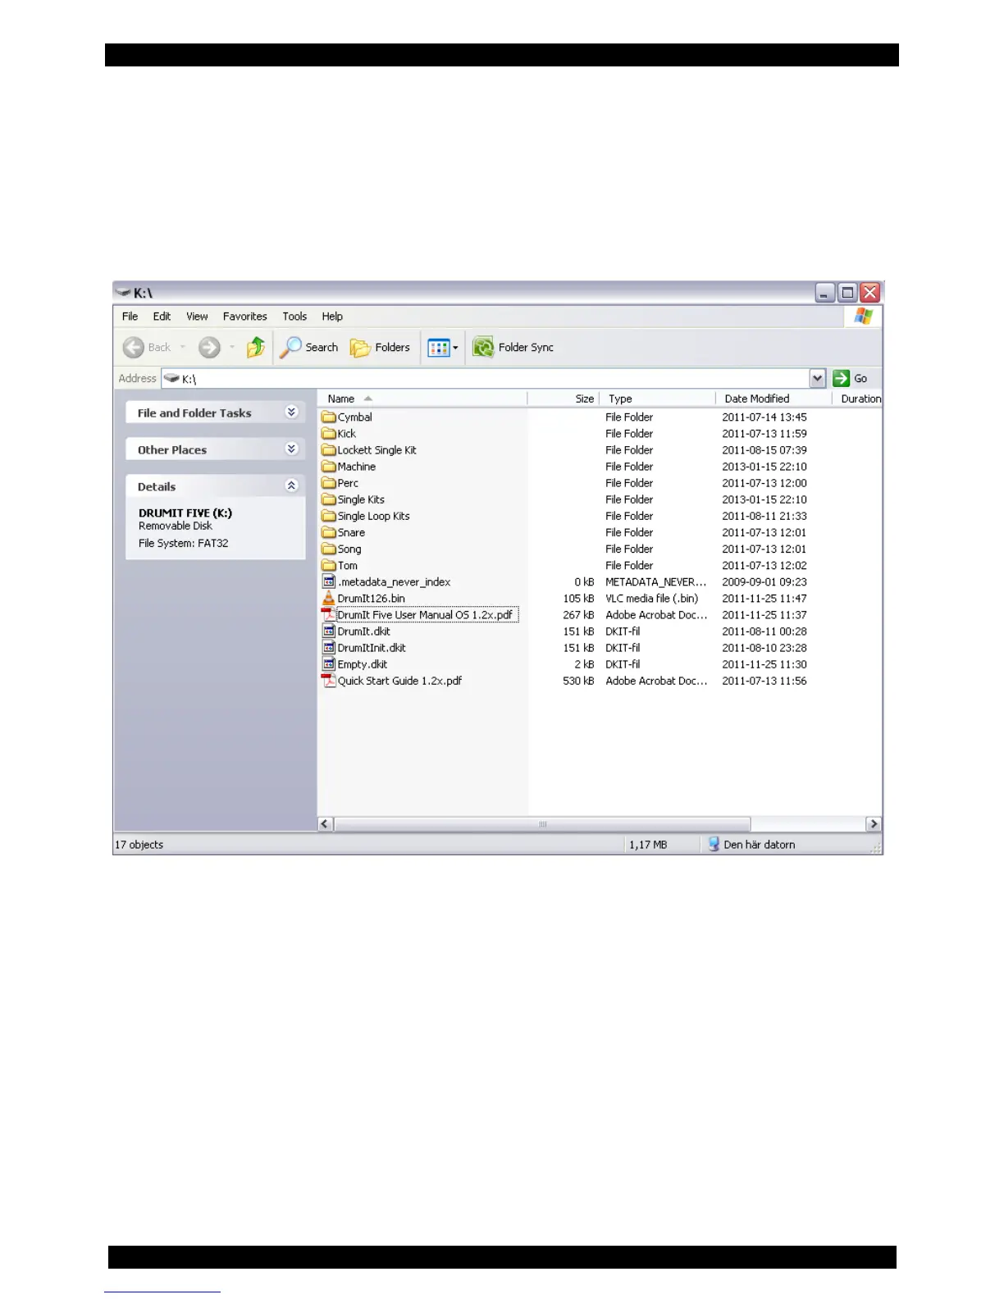Image resolution: width=1004 pixels, height=1299 pixels.
Task: Select the DrumIt.dkit file icon
Action: (329, 631)
